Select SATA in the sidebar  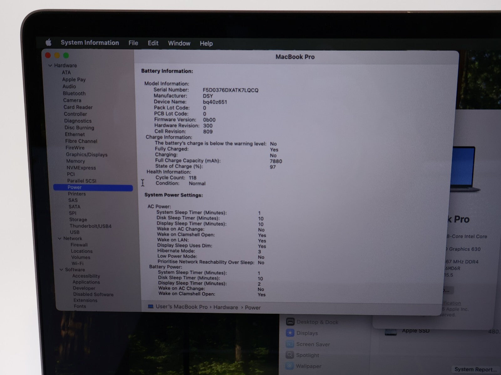75,207
